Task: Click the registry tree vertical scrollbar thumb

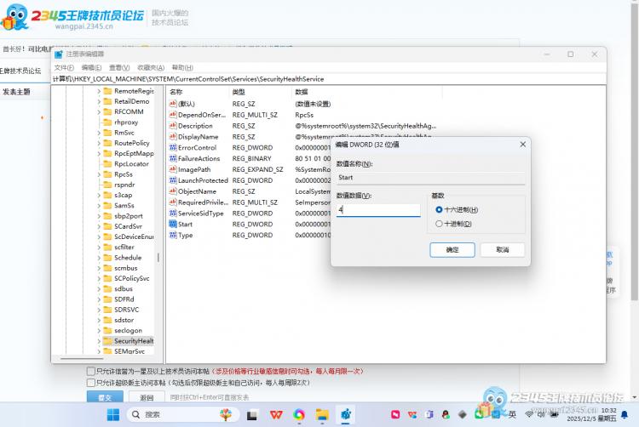Action: click(x=159, y=258)
